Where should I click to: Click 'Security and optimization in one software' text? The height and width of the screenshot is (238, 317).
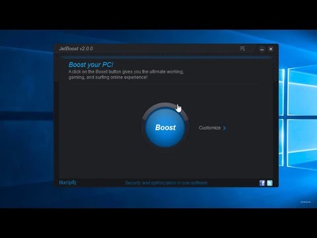[x=166, y=182]
